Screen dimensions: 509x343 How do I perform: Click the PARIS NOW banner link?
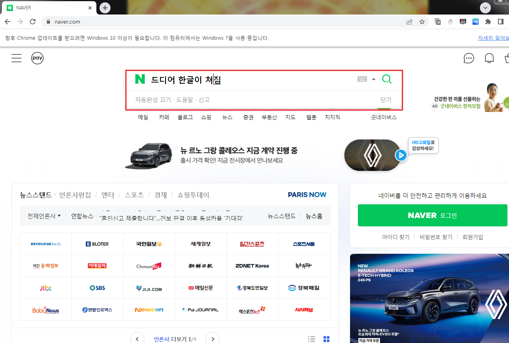pyautogui.click(x=307, y=194)
